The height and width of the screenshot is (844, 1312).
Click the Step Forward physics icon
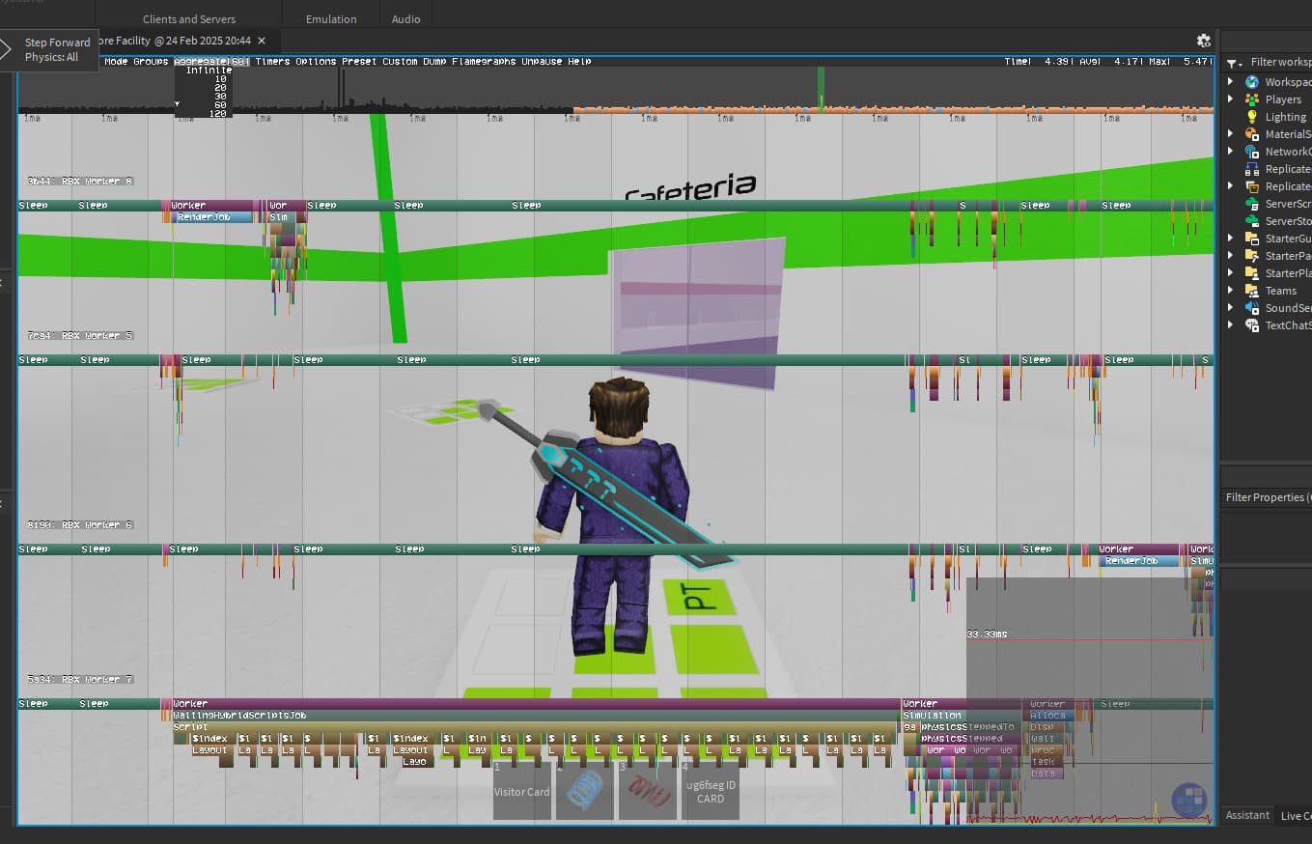pos(8,49)
